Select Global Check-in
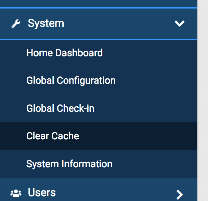 99,108
